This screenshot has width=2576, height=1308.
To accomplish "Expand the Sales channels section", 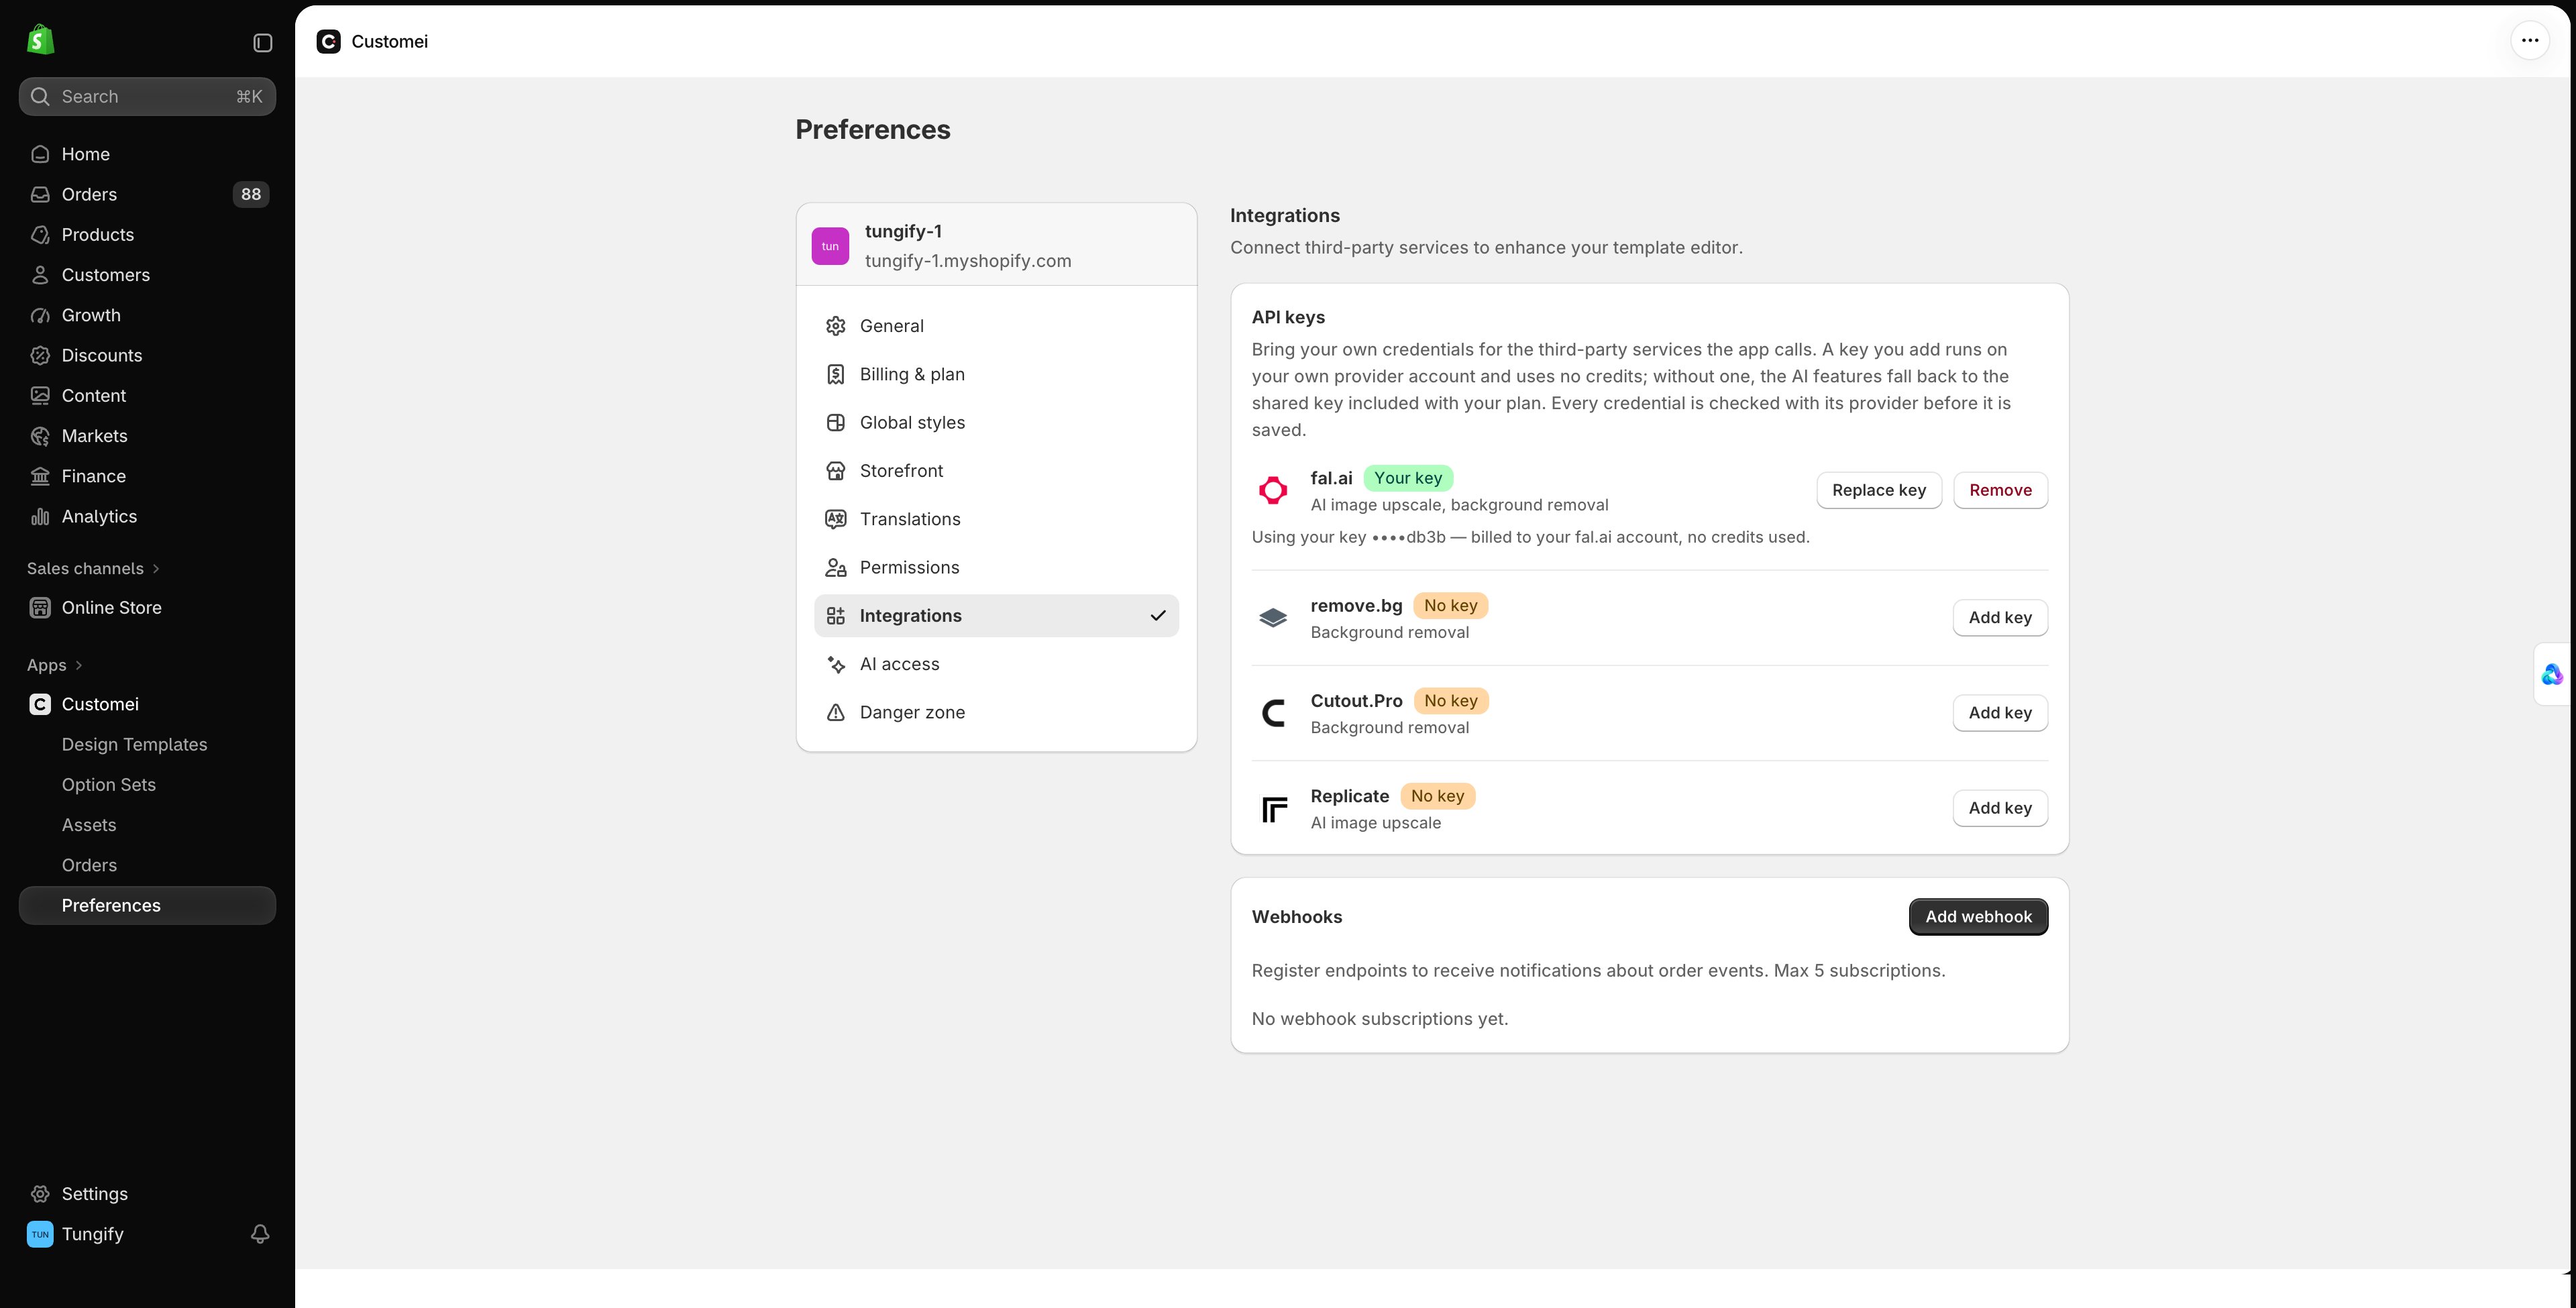I will (x=93, y=568).
